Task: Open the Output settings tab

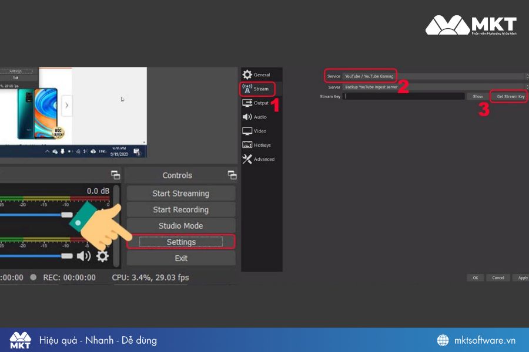Action: coord(261,103)
